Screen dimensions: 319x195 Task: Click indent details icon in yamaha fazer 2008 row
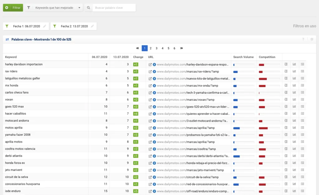point(286,135)
